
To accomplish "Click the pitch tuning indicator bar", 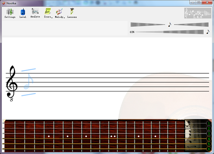I will click(148, 25).
